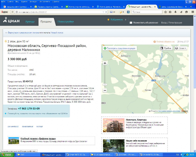The width and height of the screenshot is (196, 157).
Task: Click the map zoom slider track
Action: tap(105, 77)
